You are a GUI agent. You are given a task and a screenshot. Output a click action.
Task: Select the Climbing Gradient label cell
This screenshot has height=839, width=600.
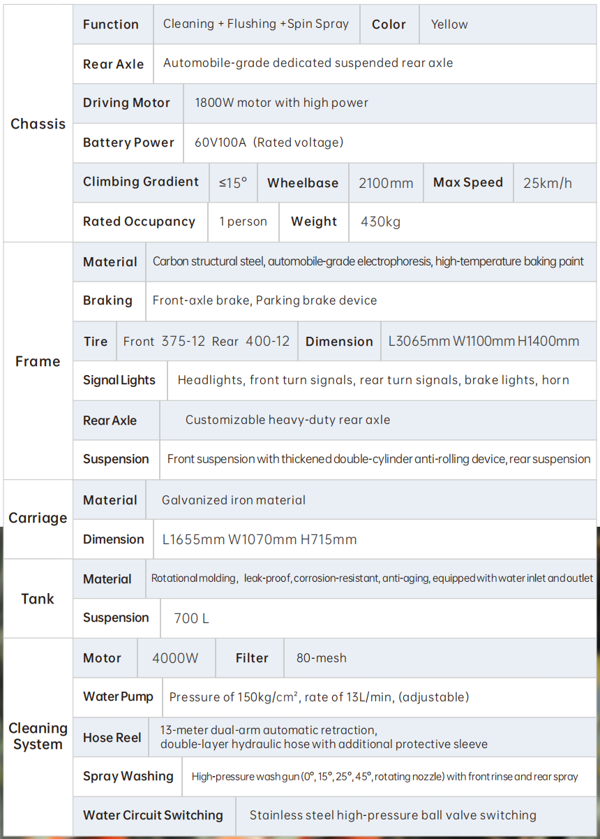pos(141,182)
